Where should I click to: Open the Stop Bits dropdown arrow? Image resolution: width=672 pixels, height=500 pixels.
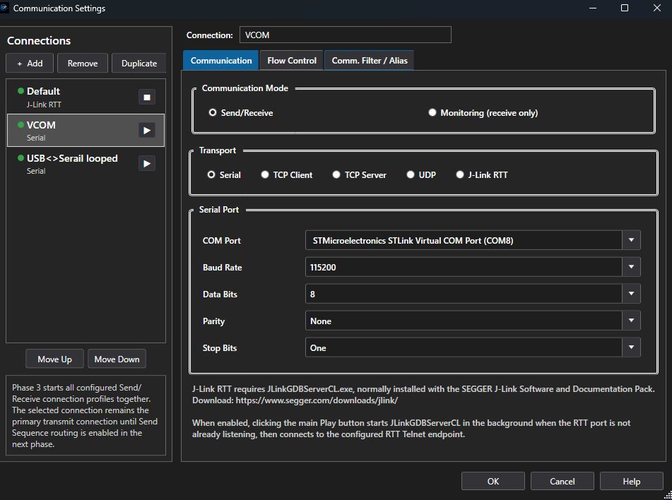(631, 347)
